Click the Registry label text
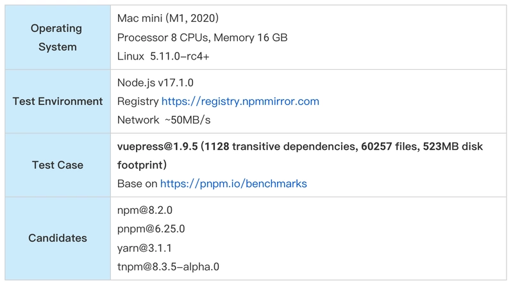 138,101
